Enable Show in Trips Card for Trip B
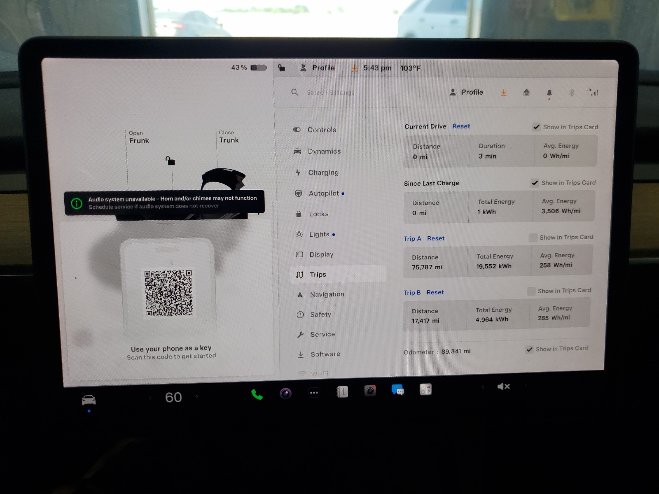The width and height of the screenshot is (659, 494). [531, 291]
